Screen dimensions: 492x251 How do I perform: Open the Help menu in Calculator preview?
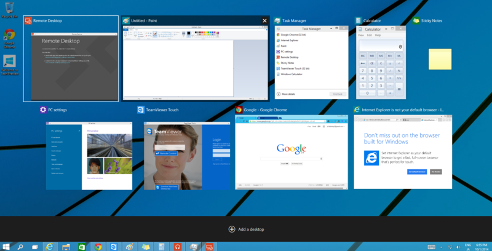coord(378,35)
